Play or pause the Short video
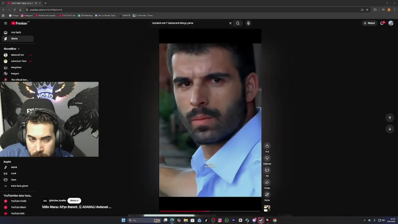The image size is (398, 224). coord(210,120)
